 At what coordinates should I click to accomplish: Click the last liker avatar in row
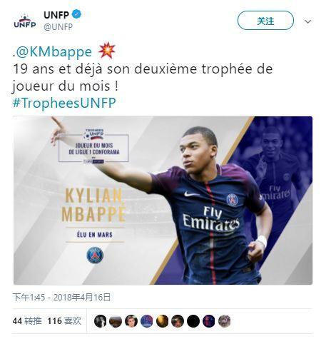click(x=225, y=321)
